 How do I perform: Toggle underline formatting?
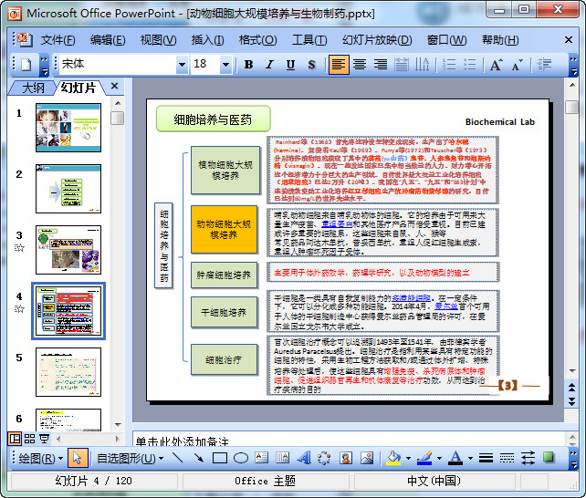point(290,65)
